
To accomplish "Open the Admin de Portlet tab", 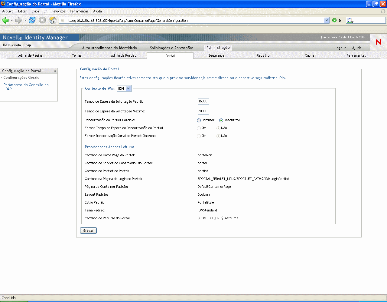I will pos(123,55).
